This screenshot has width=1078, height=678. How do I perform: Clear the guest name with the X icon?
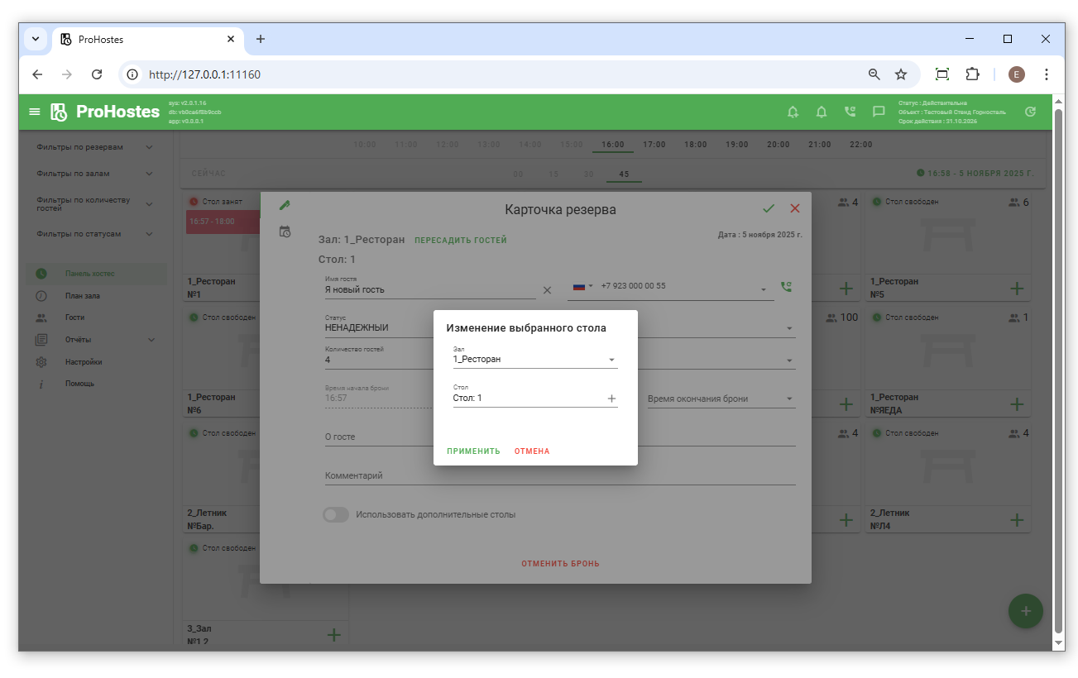[547, 290]
